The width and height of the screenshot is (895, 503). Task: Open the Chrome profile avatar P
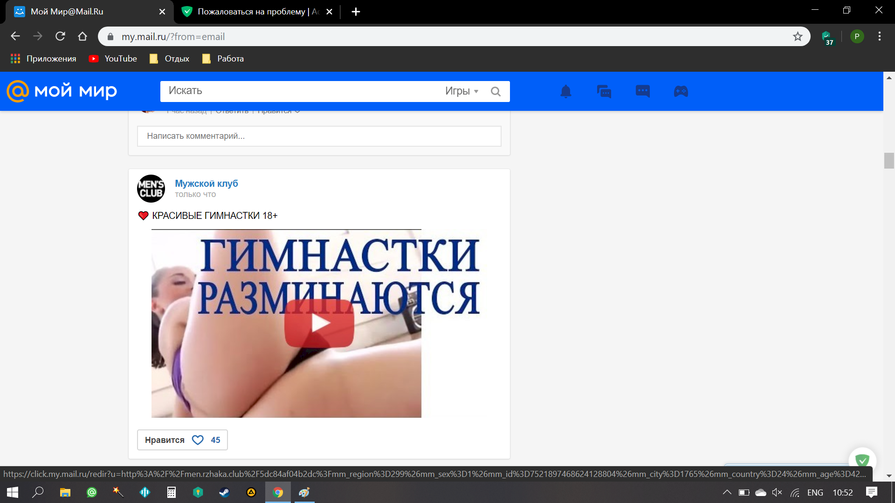tap(857, 36)
